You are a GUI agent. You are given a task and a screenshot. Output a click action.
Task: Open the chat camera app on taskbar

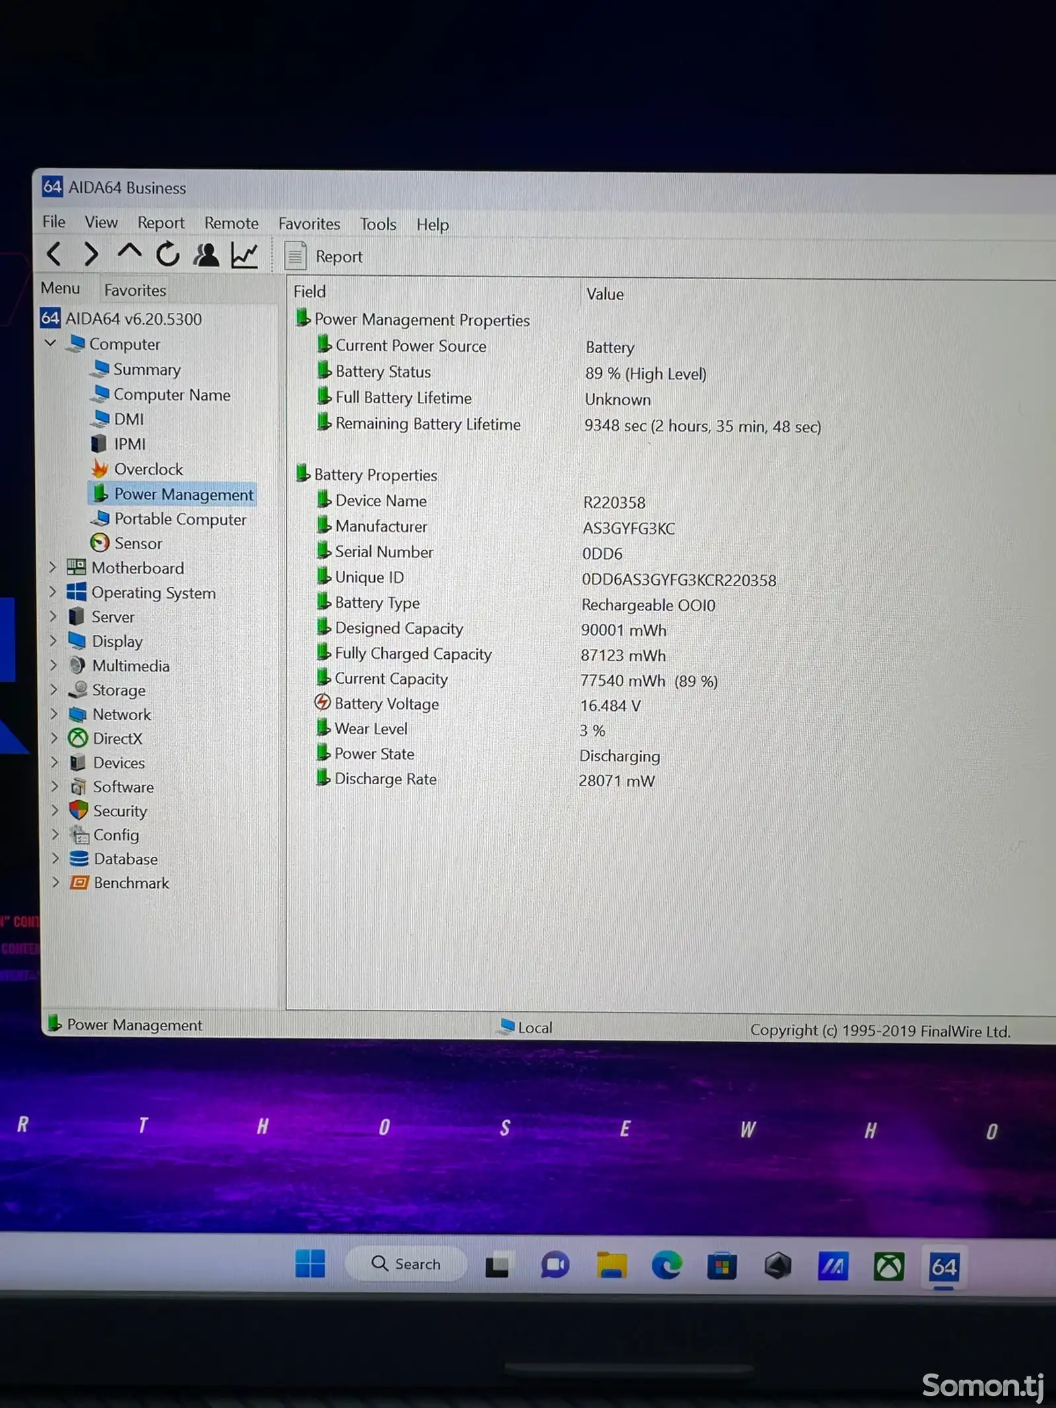pyautogui.click(x=555, y=1265)
